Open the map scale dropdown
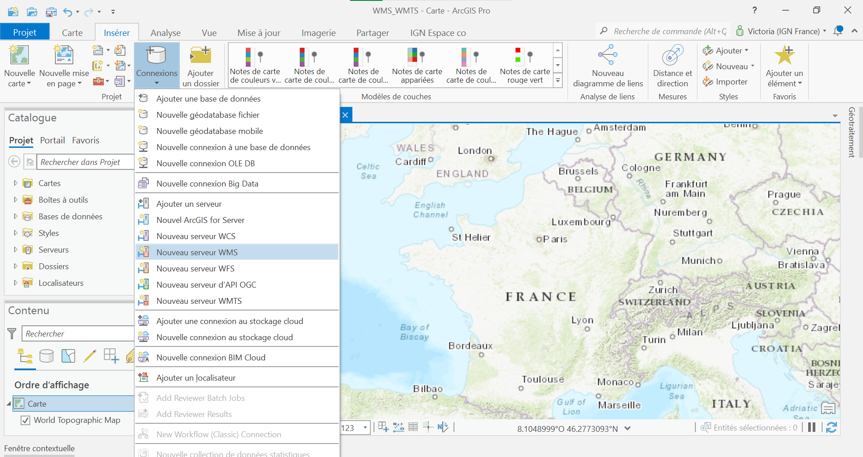Image resolution: width=863 pixels, height=457 pixels. [365, 428]
